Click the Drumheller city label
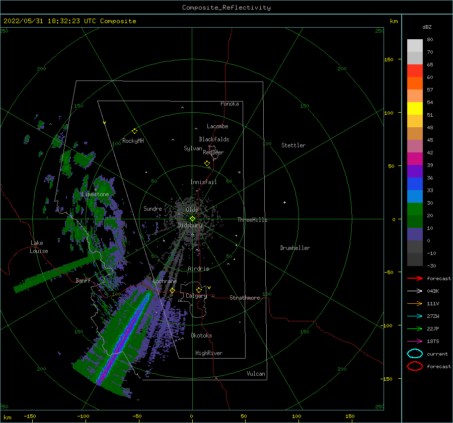Image resolution: width=453 pixels, height=423 pixels. tap(295, 248)
